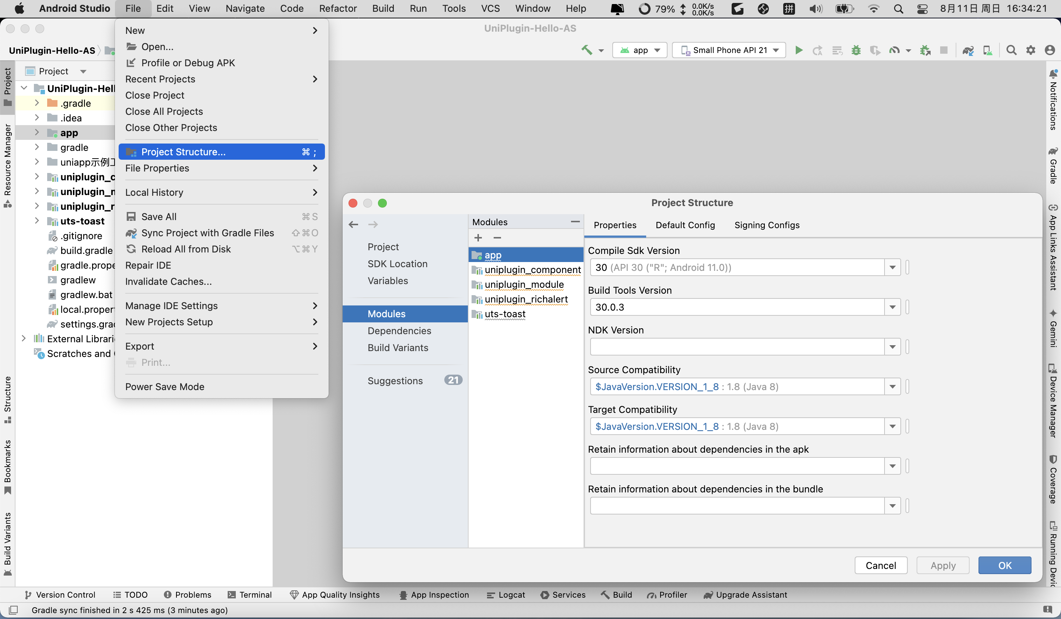Switch to the Signing Configs tab
Viewport: 1061px width, 619px height.
coord(767,225)
